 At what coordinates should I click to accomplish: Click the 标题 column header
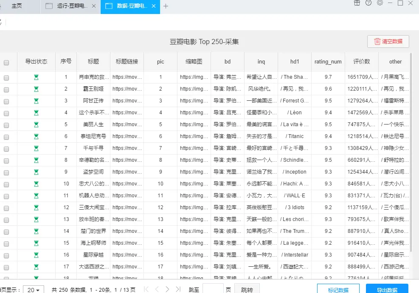[x=93, y=61]
